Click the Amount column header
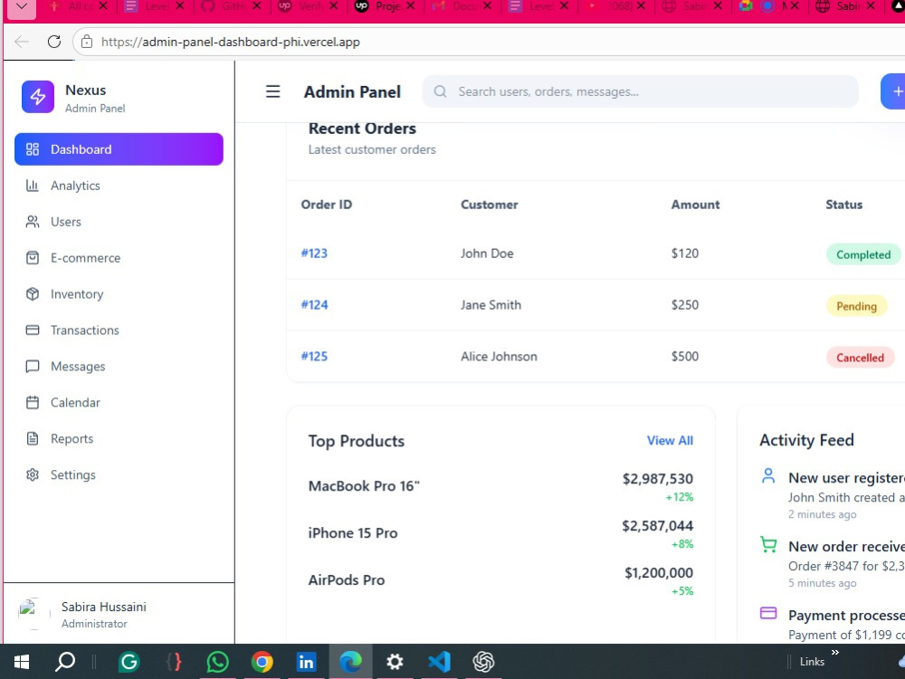Viewport: 905px width, 679px height. point(695,205)
